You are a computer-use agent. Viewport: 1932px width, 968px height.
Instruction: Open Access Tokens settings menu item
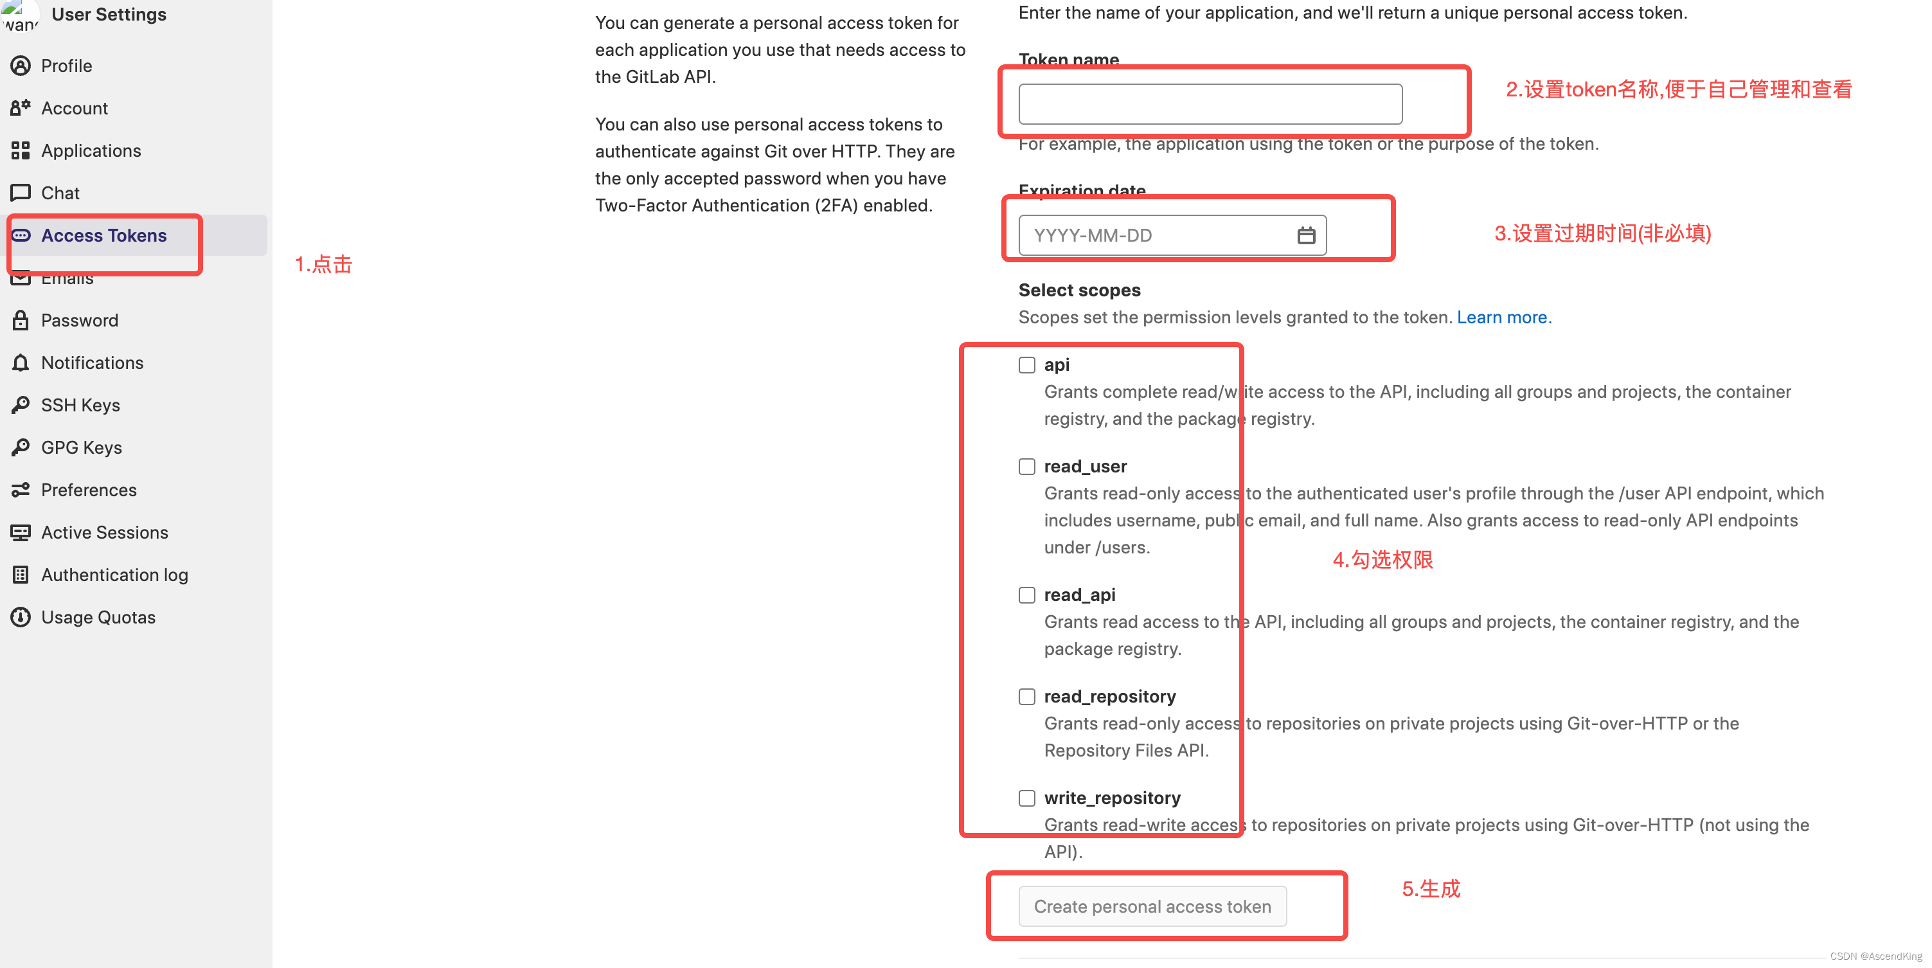click(x=102, y=233)
